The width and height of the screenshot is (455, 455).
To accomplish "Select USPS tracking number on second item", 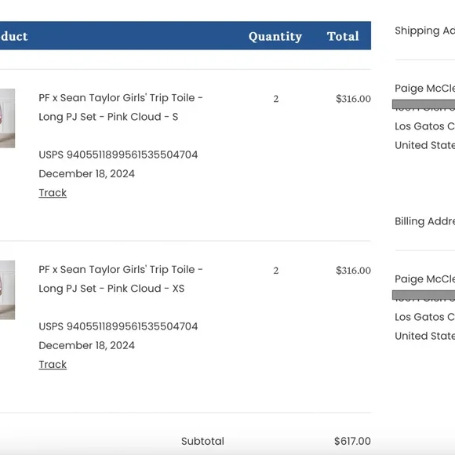I will coord(118,326).
